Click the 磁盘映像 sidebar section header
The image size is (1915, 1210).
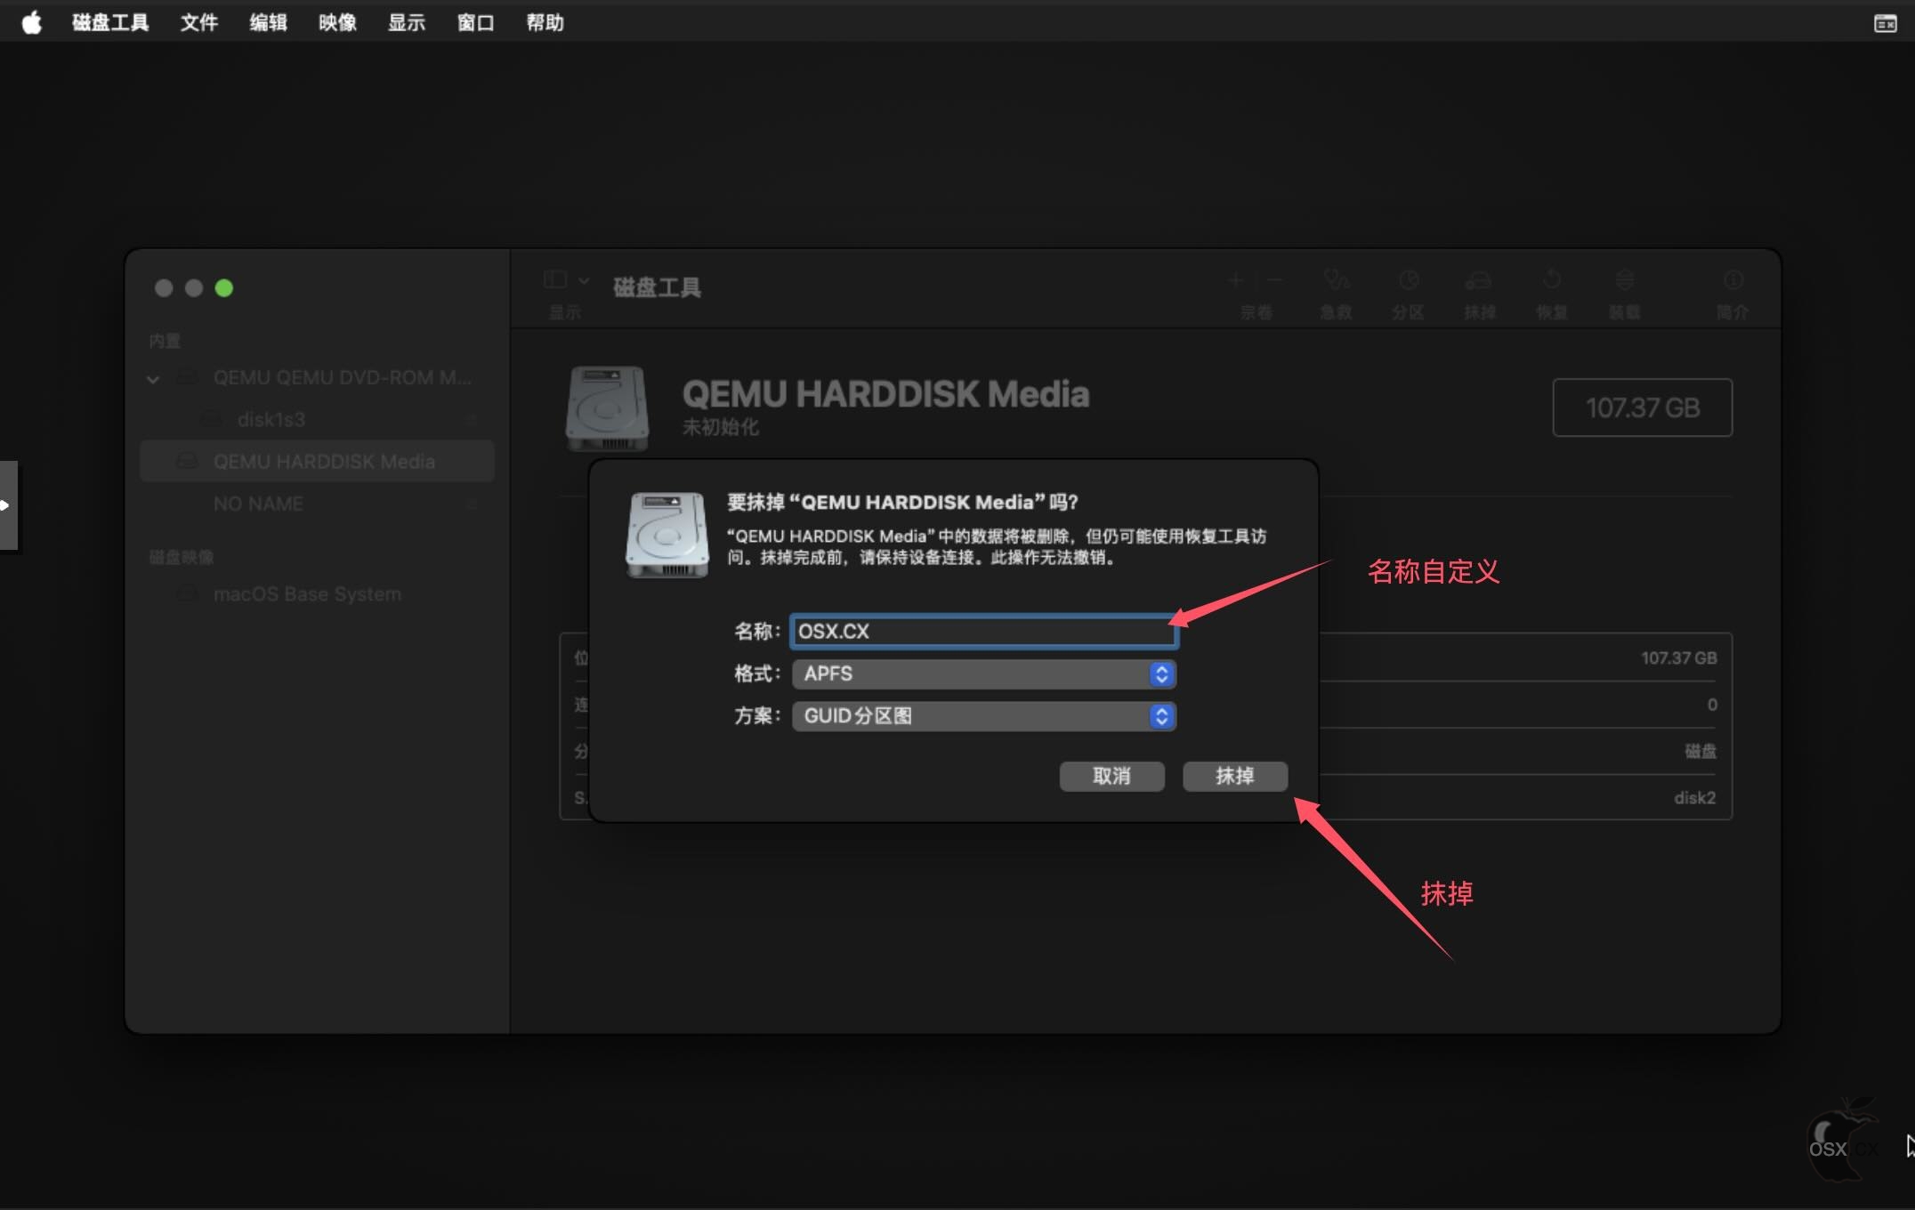pos(182,557)
